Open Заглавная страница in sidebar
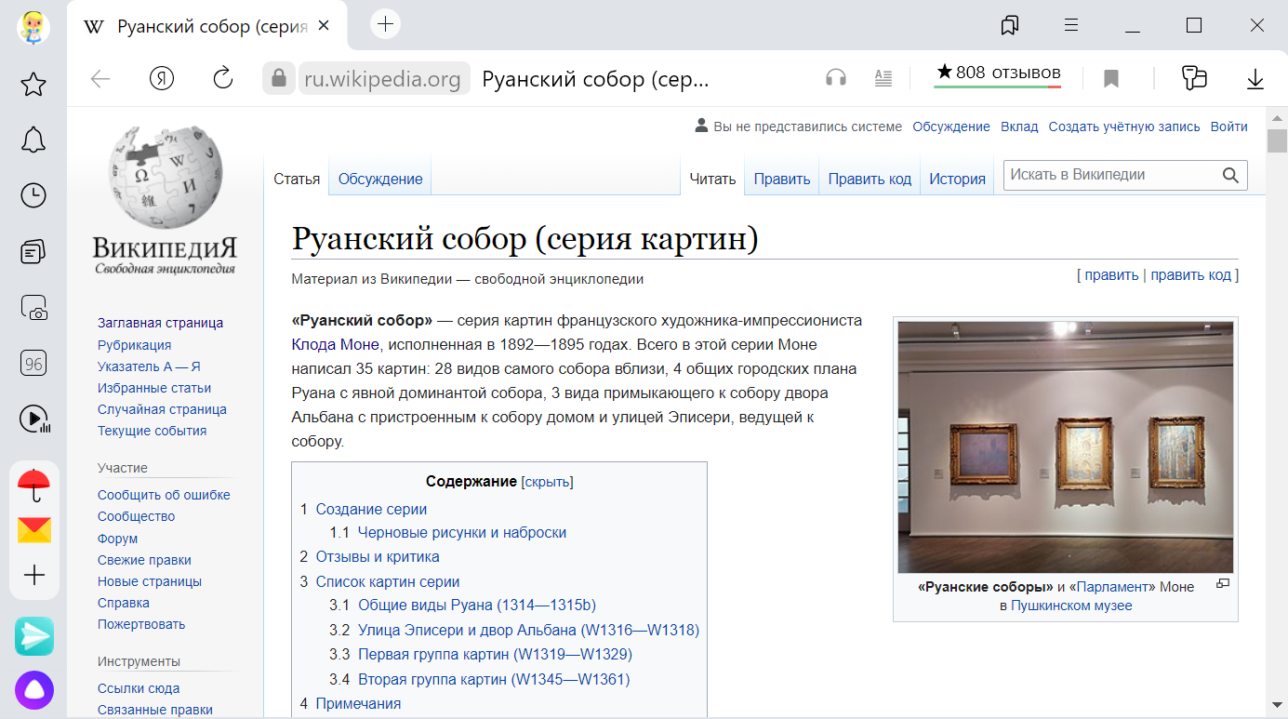 point(160,323)
